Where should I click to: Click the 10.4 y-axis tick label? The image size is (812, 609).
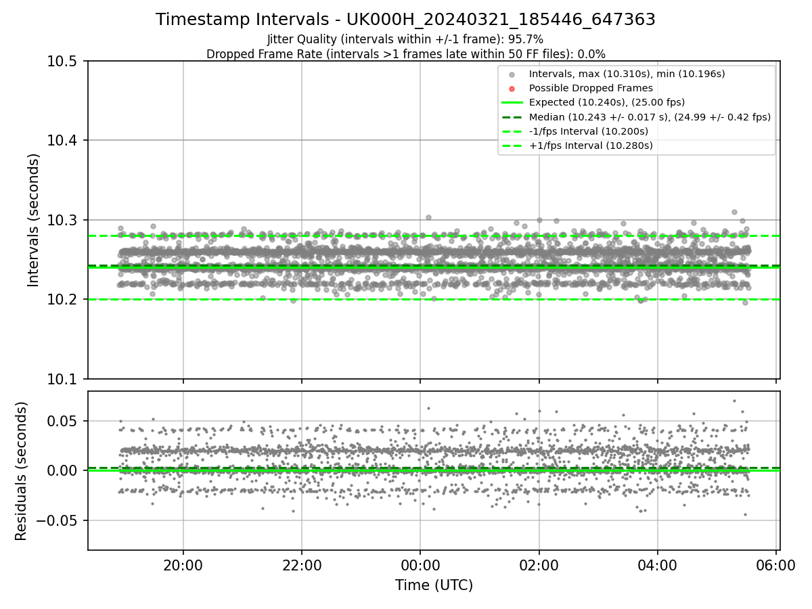[64, 141]
